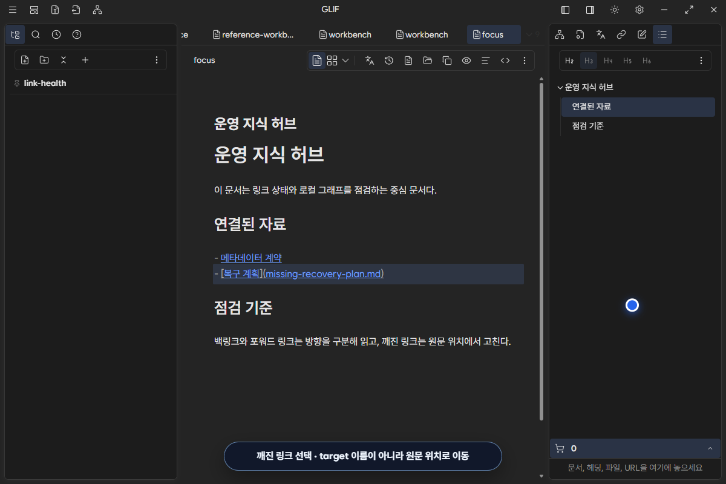Screen dimensions: 726x484
Task: Click the document text icon in editor toolbar
Action: pos(408,60)
